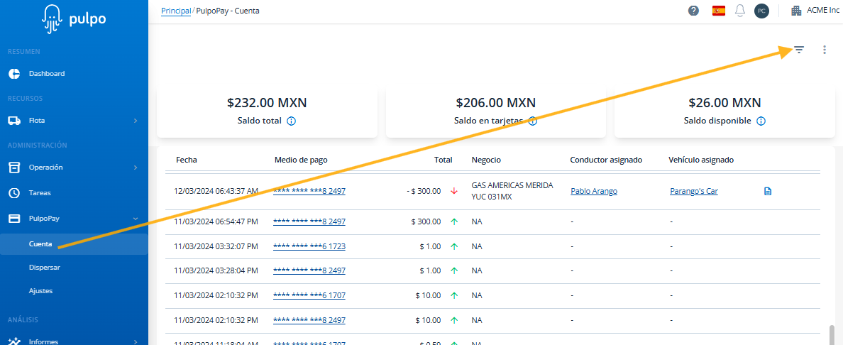This screenshot has width=843, height=345.
Task: Open Dispersar under PulpoPay
Action: 44,268
